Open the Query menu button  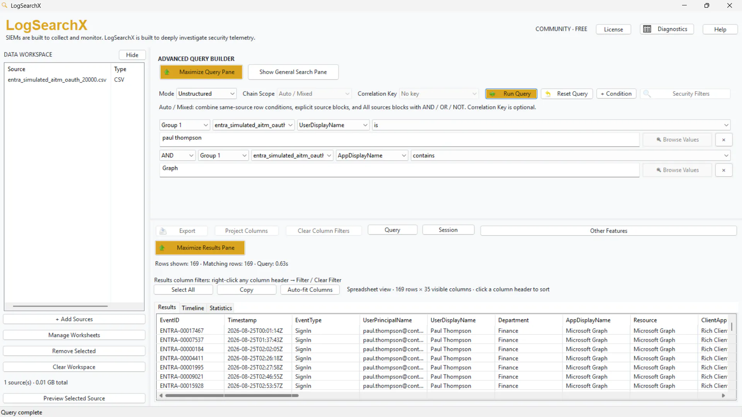click(x=392, y=230)
